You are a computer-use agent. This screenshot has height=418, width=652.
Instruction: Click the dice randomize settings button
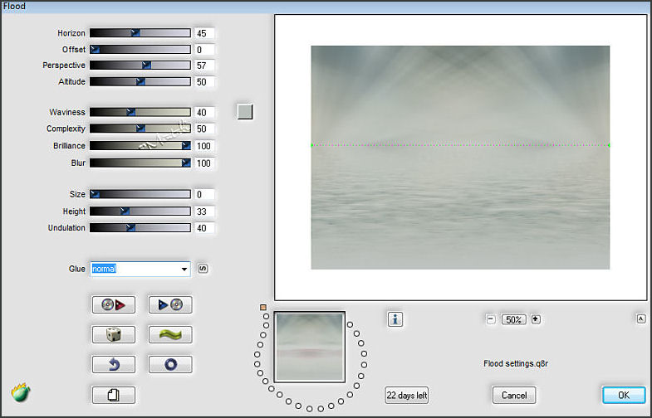point(113,334)
